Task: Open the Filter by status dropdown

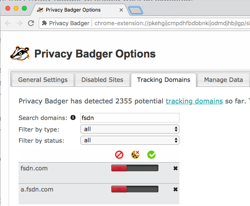Action: 130,140
